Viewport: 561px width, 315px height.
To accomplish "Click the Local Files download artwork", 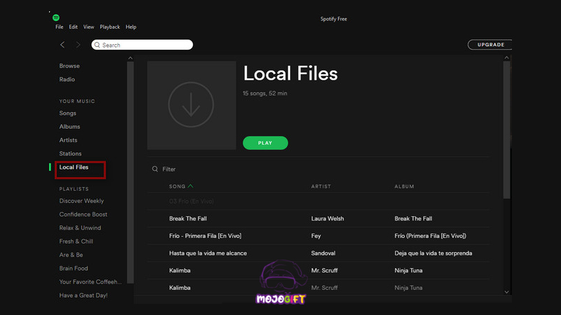I will [191, 105].
